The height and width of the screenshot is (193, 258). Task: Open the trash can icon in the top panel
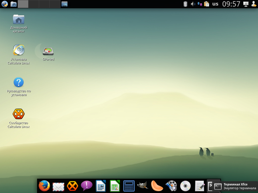pyautogui.click(x=185, y=4)
